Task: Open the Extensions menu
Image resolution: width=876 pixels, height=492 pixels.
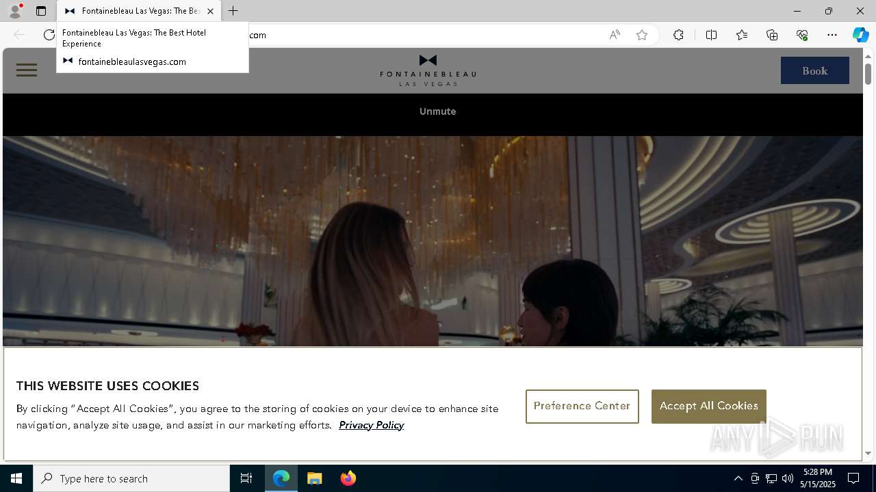Action: 678,35
